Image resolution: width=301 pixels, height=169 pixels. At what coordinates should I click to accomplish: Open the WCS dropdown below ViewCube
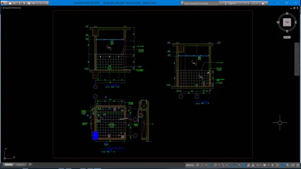[x=287, y=37]
